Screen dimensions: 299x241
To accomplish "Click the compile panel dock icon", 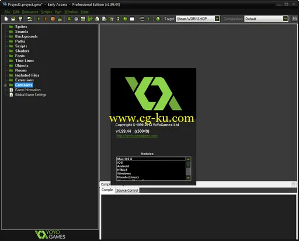I will coord(294,184).
